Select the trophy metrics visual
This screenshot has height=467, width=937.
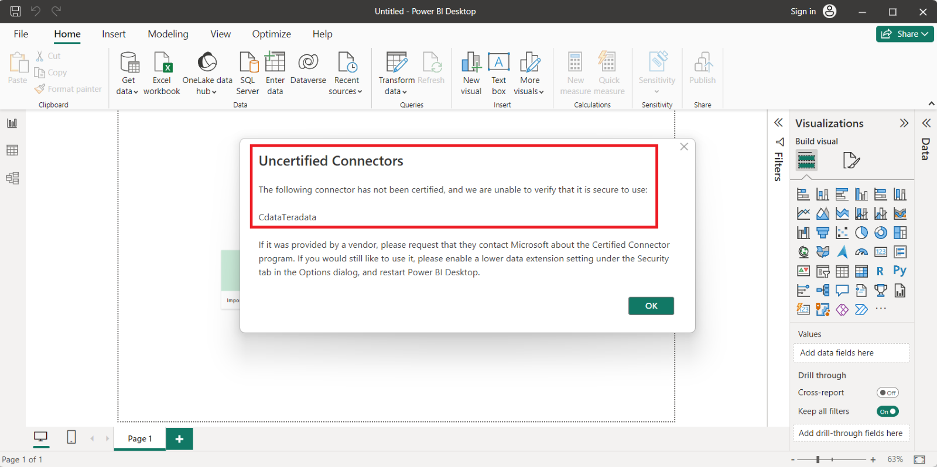click(x=881, y=290)
